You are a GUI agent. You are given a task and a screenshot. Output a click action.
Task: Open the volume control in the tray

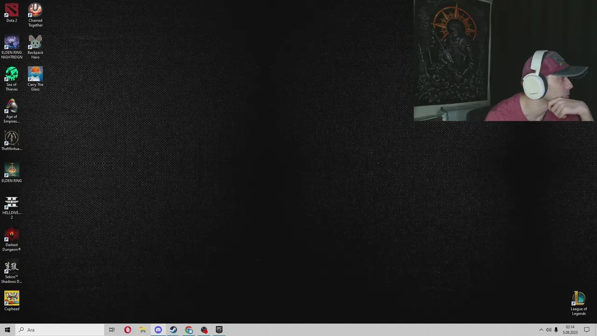click(x=548, y=330)
